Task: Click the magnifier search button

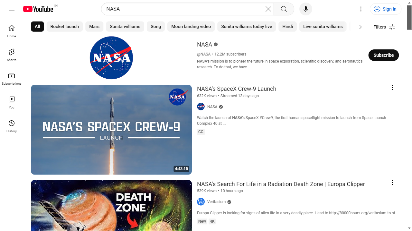Action: (x=284, y=9)
